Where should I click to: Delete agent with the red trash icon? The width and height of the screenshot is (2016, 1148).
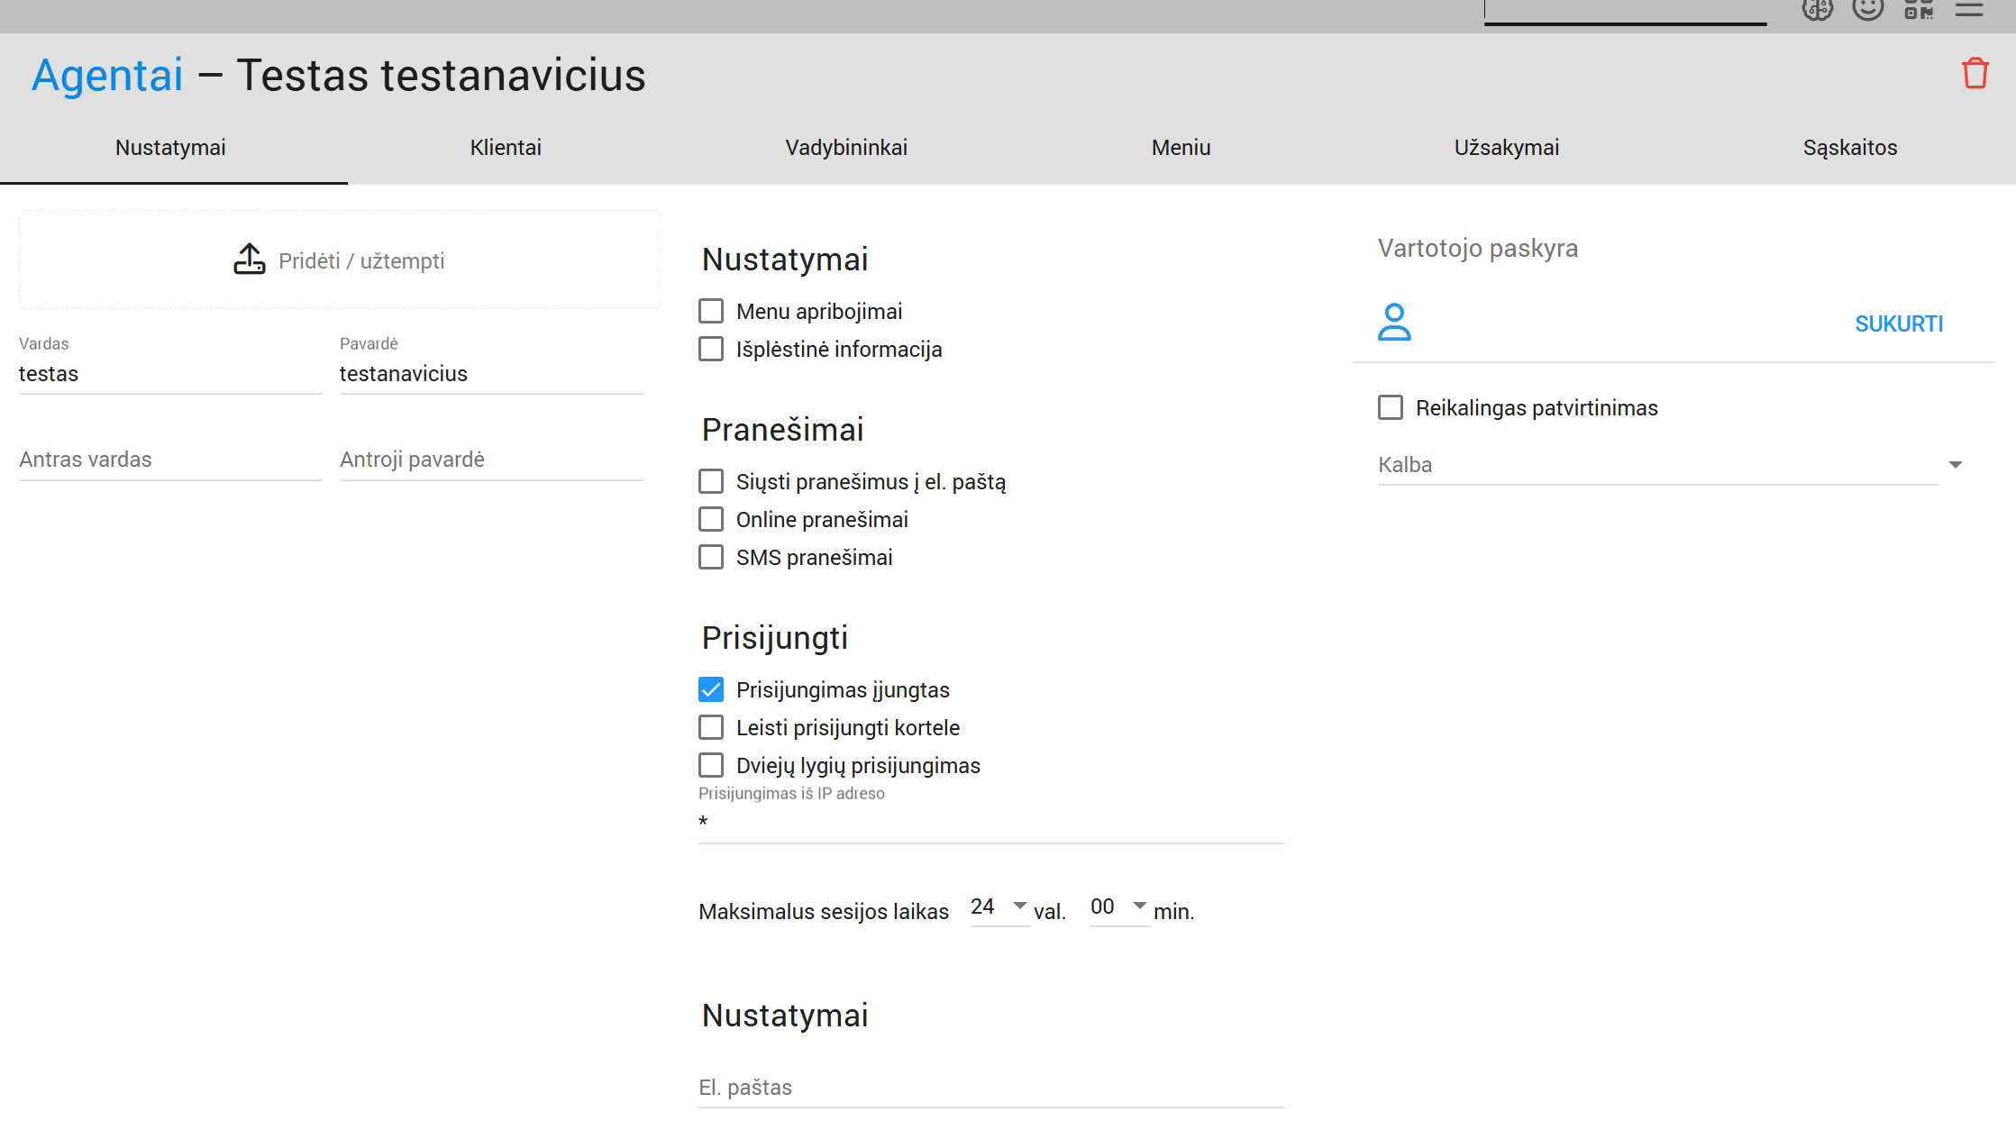pyautogui.click(x=1975, y=74)
